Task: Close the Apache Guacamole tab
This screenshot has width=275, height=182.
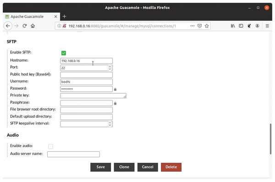Action: pos(55,16)
